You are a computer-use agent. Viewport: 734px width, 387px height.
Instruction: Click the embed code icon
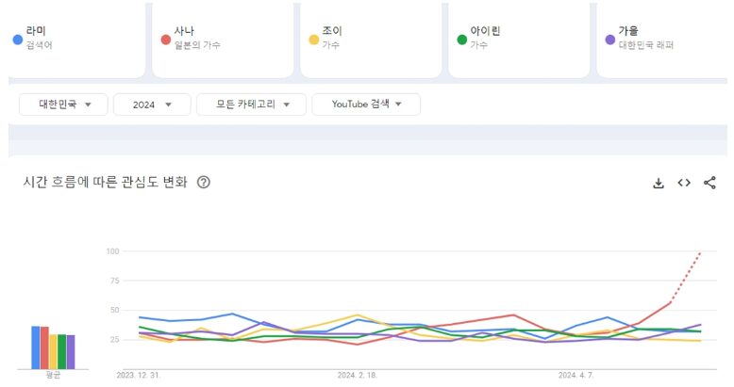[x=684, y=183]
